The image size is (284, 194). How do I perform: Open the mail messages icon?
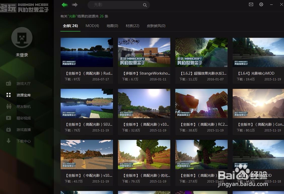coord(251,5)
